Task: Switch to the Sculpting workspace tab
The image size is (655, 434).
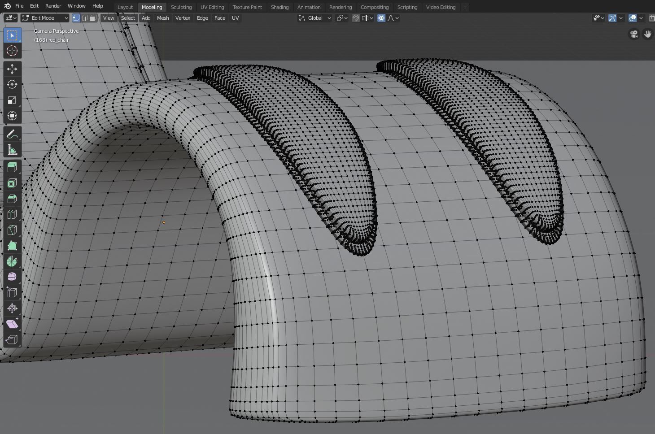Action: click(x=181, y=7)
